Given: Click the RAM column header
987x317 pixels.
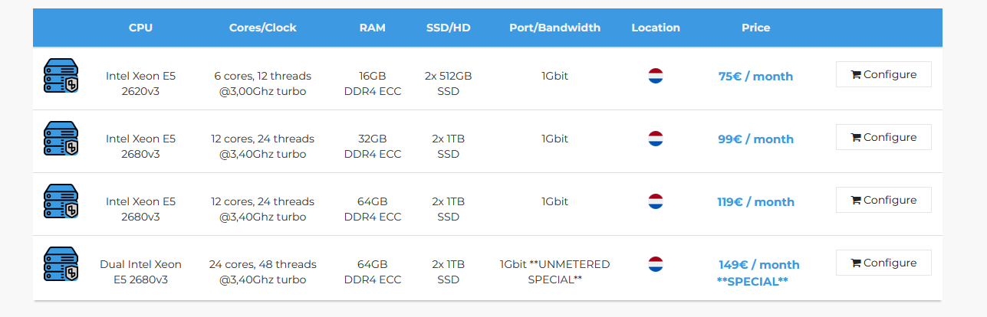Looking at the screenshot, I should (x=373, y=28).
